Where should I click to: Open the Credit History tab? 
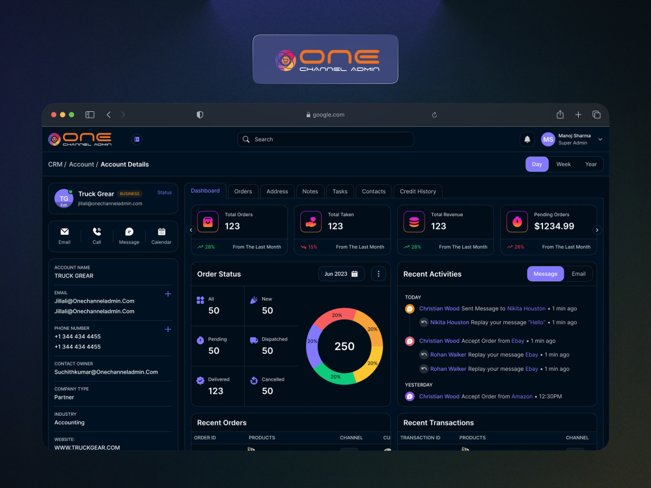[418, 191]
